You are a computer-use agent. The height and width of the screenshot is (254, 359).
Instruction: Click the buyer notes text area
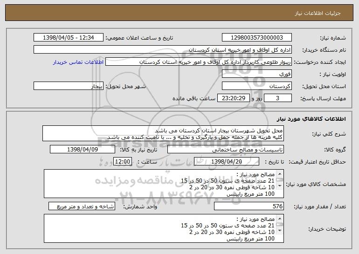(164, 228)
